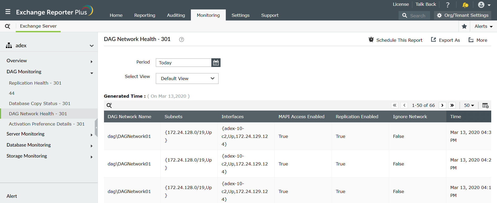Collapse the left sidebar with handle

click(96, 128)
